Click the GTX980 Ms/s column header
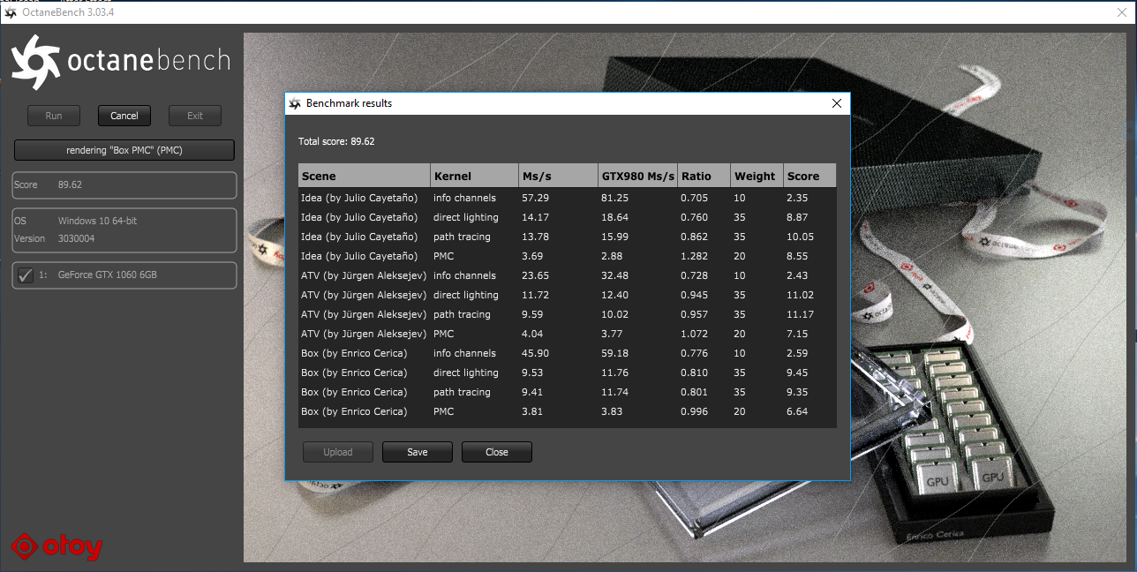The width and height of the screenshot is (1137, 572). (637, 176)
